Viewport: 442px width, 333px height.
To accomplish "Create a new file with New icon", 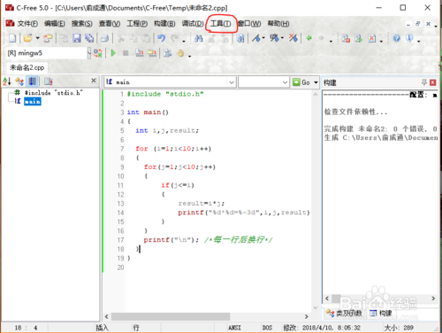I will pos(12,38).
